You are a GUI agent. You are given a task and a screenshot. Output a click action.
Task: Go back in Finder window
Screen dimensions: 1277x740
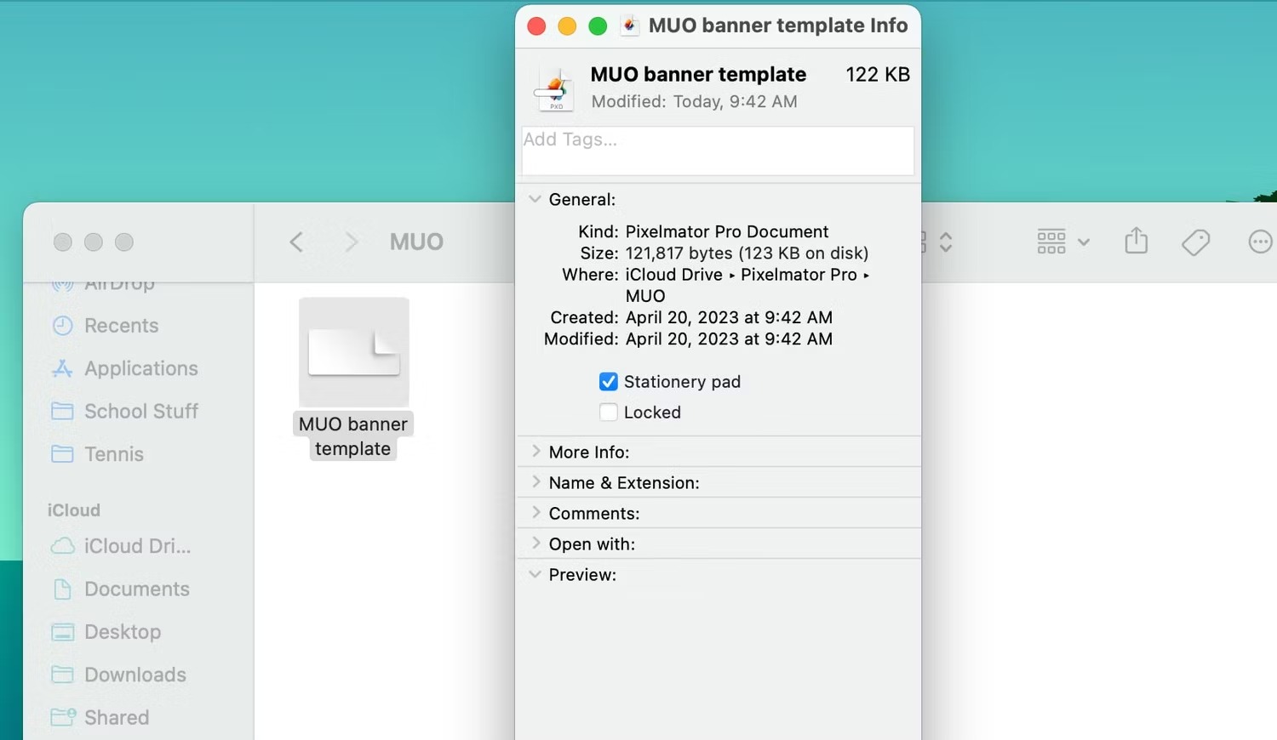[x=296, y=242]
